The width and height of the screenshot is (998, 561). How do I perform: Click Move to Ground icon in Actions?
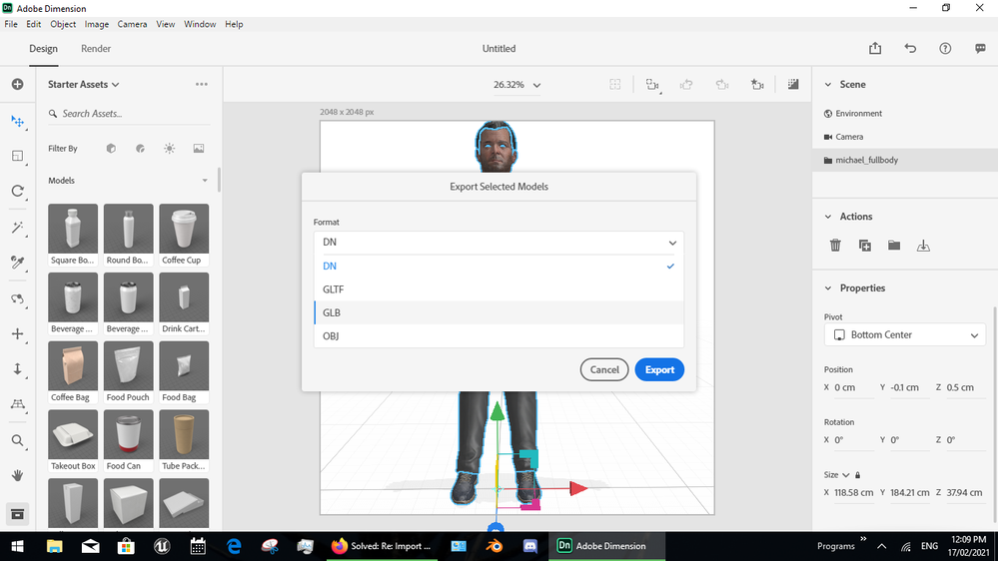923,246
